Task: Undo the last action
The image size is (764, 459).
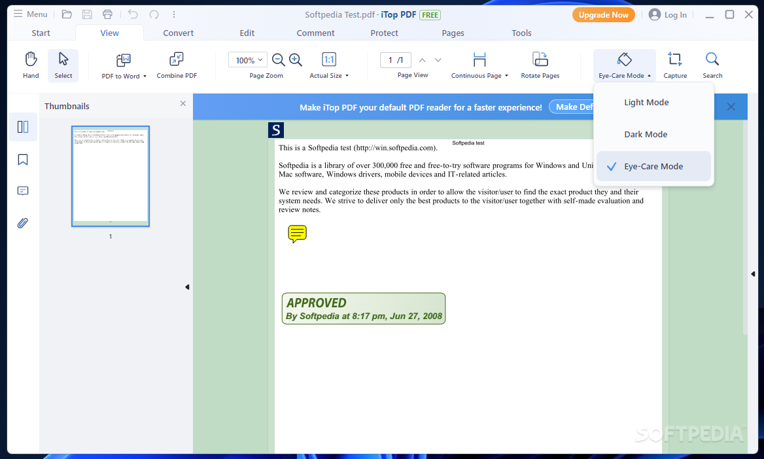Action: (133, 14)
